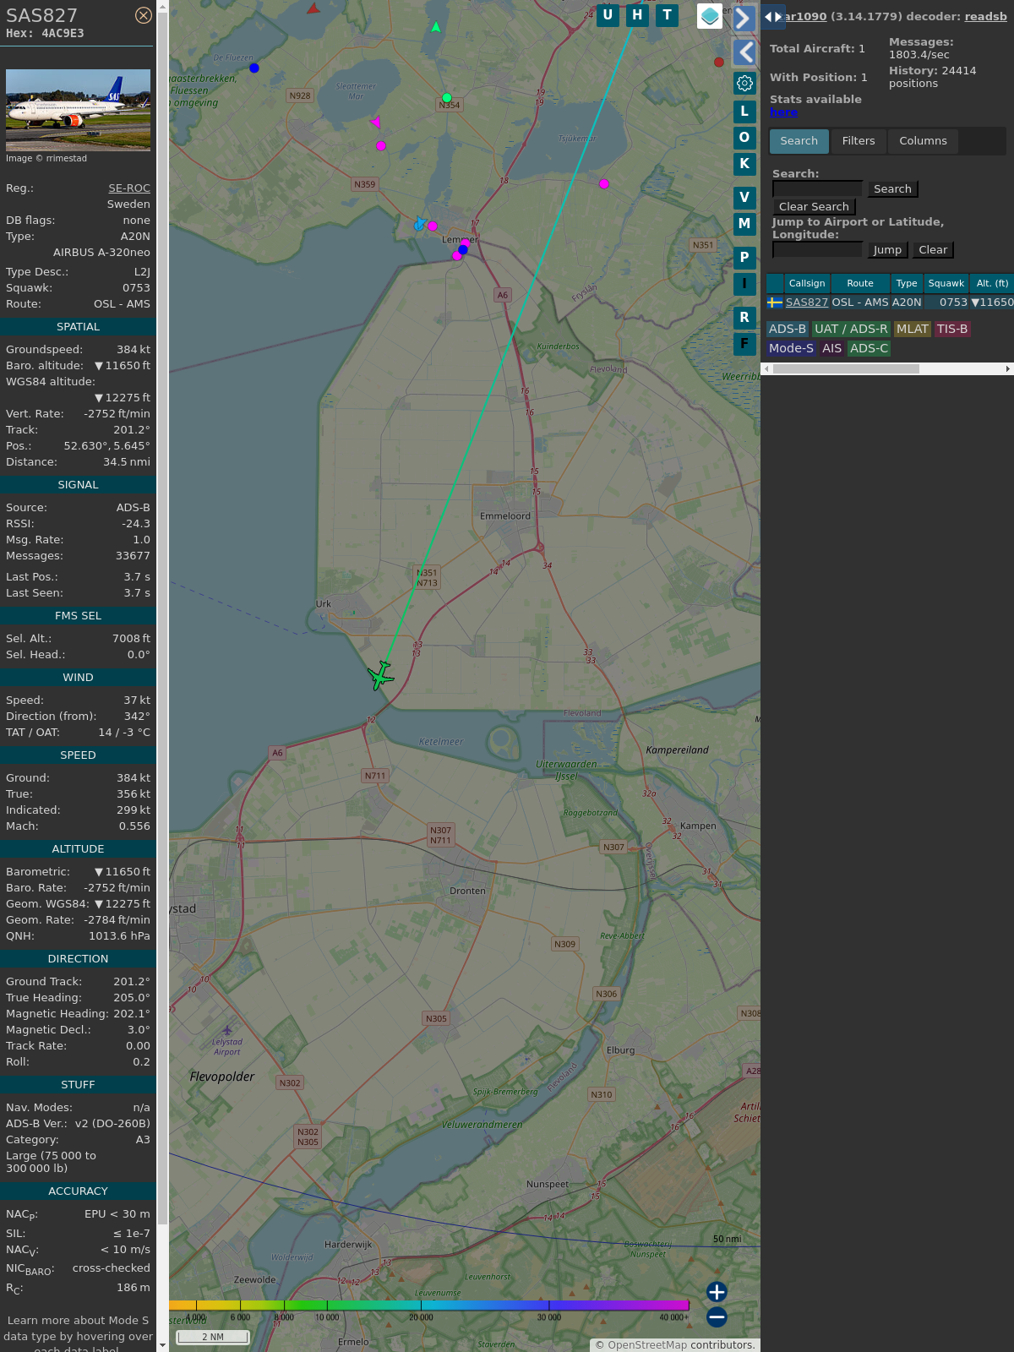Click the UAT / ADS-R source legend
This screenshot has width=1014, height=1352.
click(851, 329)
